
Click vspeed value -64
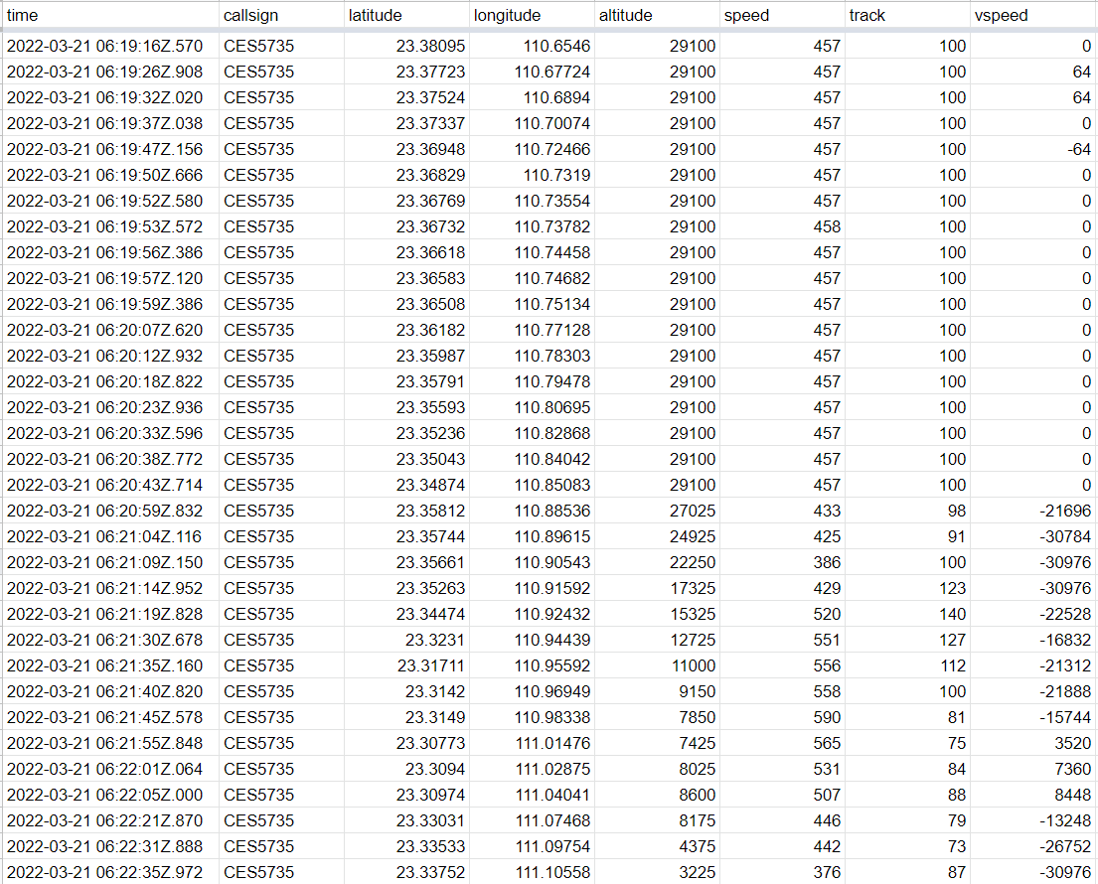(x=1079, y=150)
